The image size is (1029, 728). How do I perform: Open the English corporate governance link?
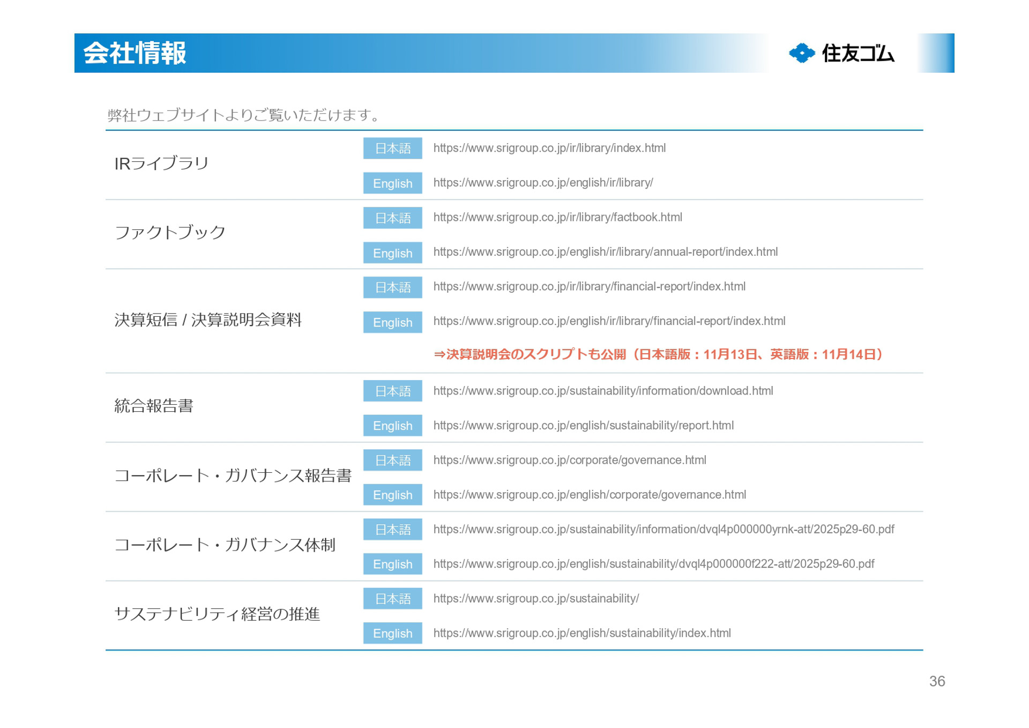coord(590,494)
